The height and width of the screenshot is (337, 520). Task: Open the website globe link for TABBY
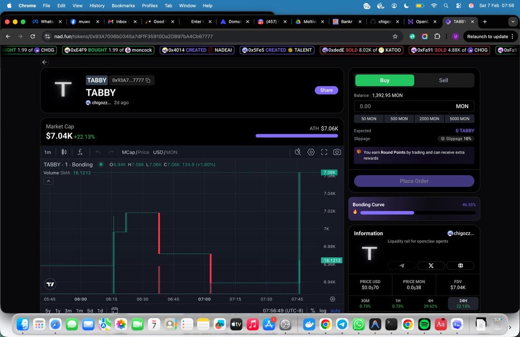coord(461,266)
